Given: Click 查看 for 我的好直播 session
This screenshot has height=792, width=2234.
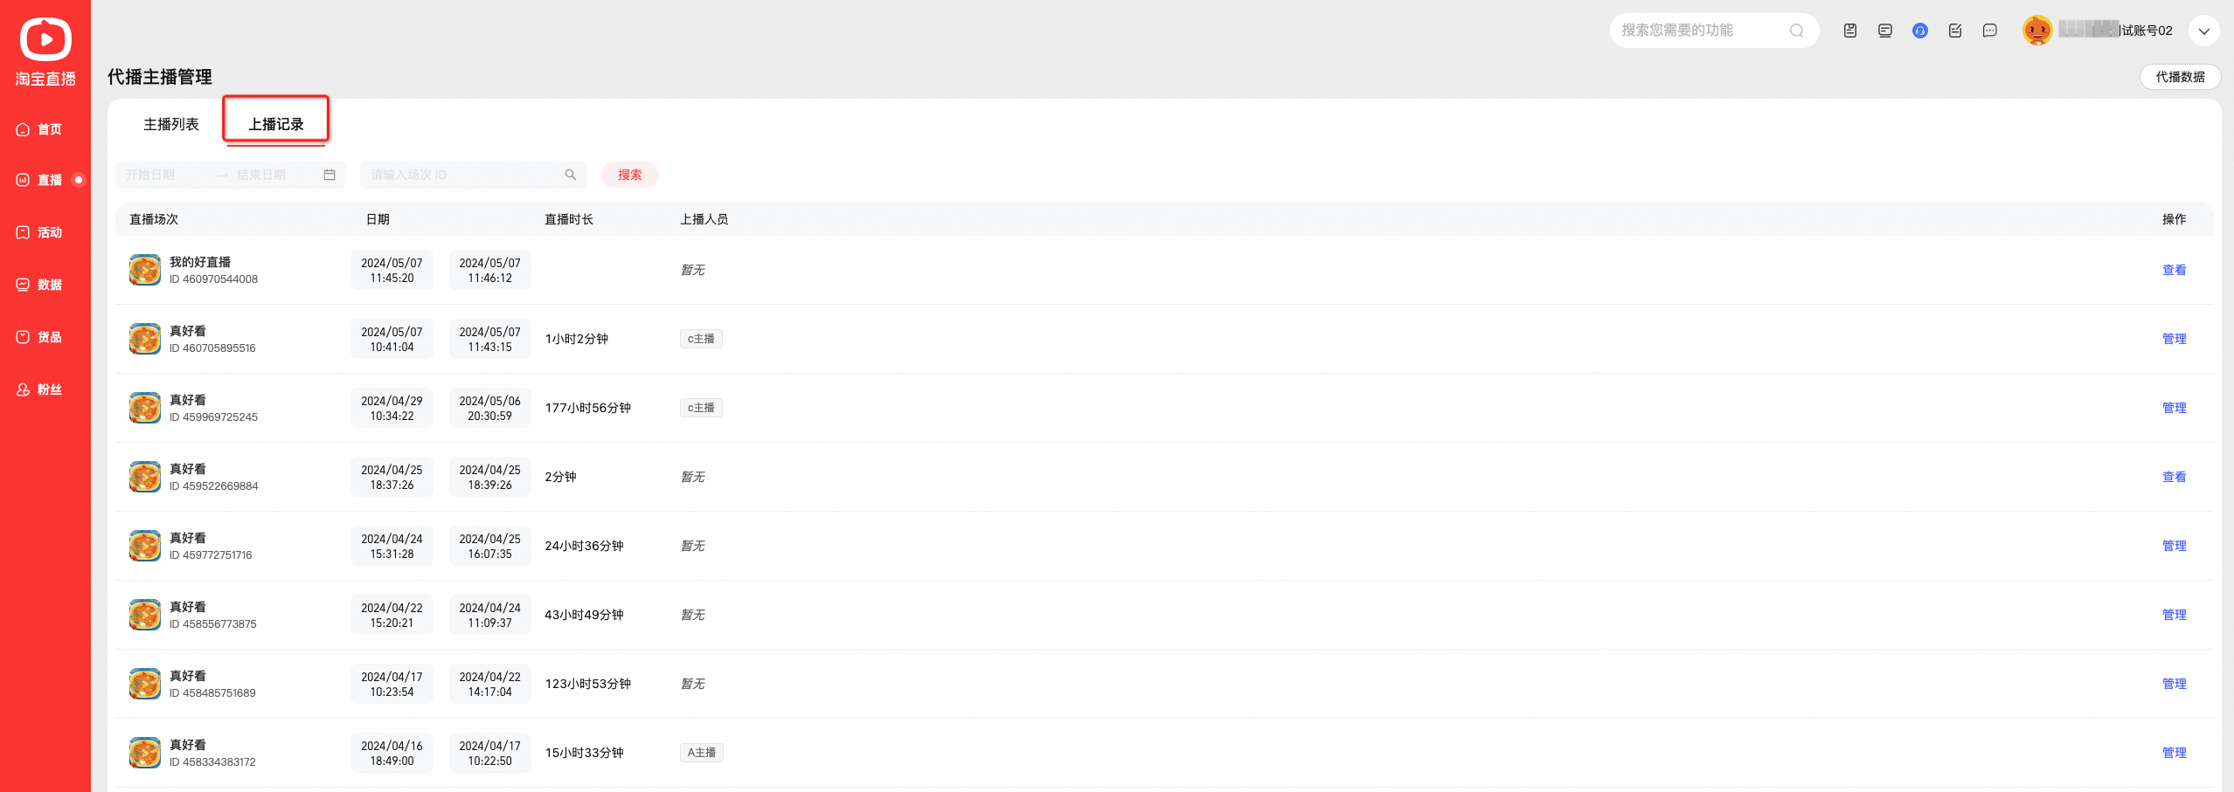Looking at the screenshot, I should [x=2174, y=270].
